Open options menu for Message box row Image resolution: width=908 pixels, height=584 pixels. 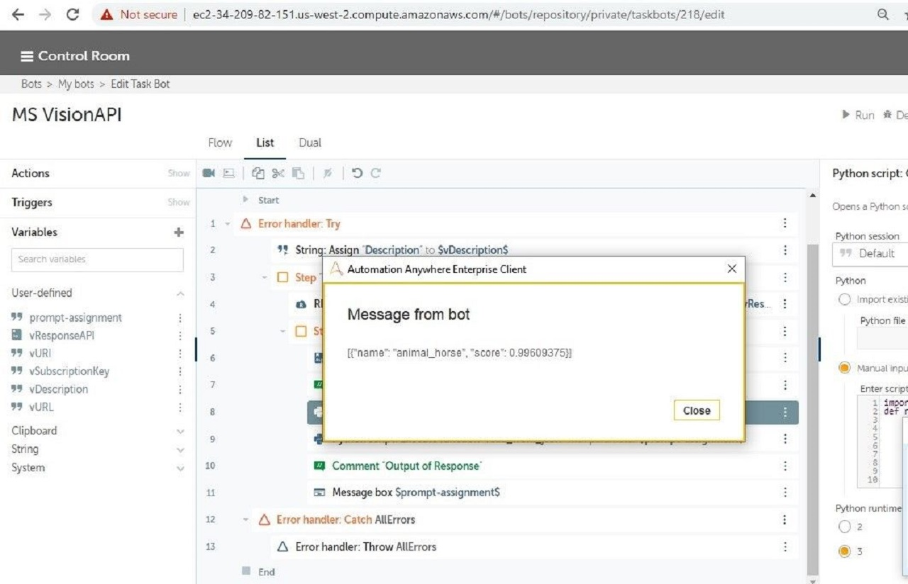click(785, 493)
